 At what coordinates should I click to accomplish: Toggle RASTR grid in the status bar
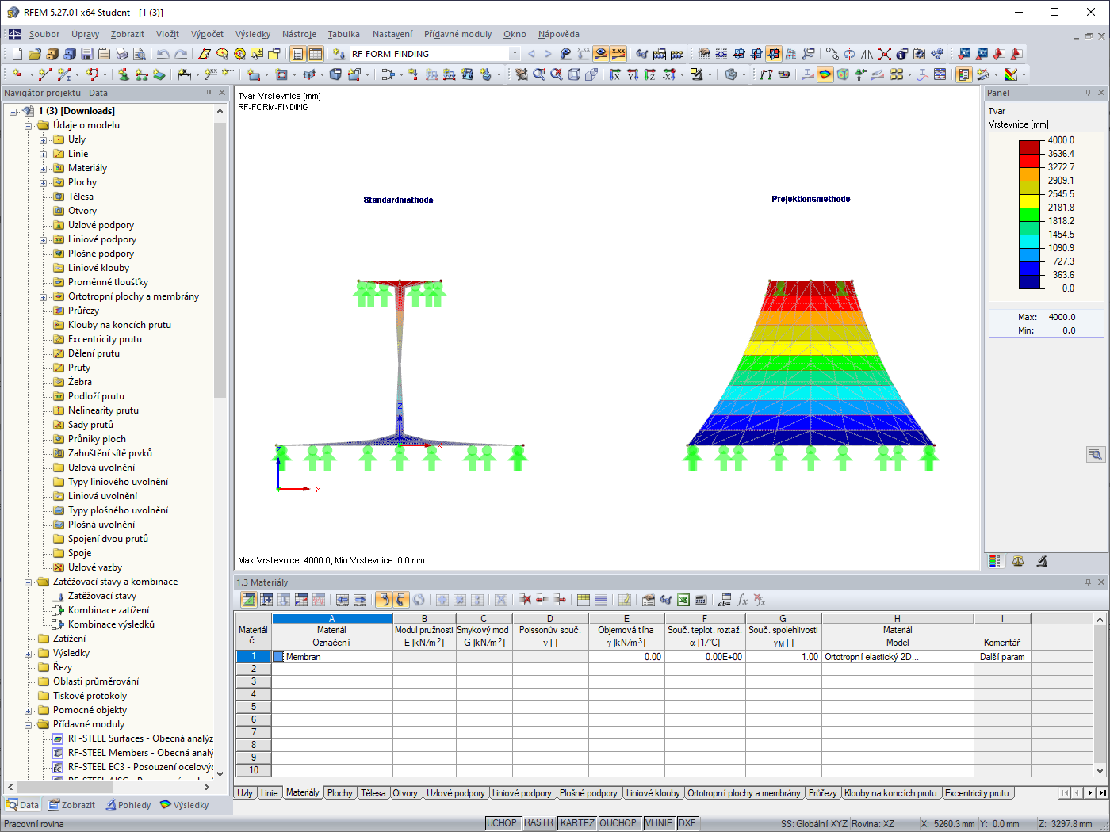[x=538, y=823]
